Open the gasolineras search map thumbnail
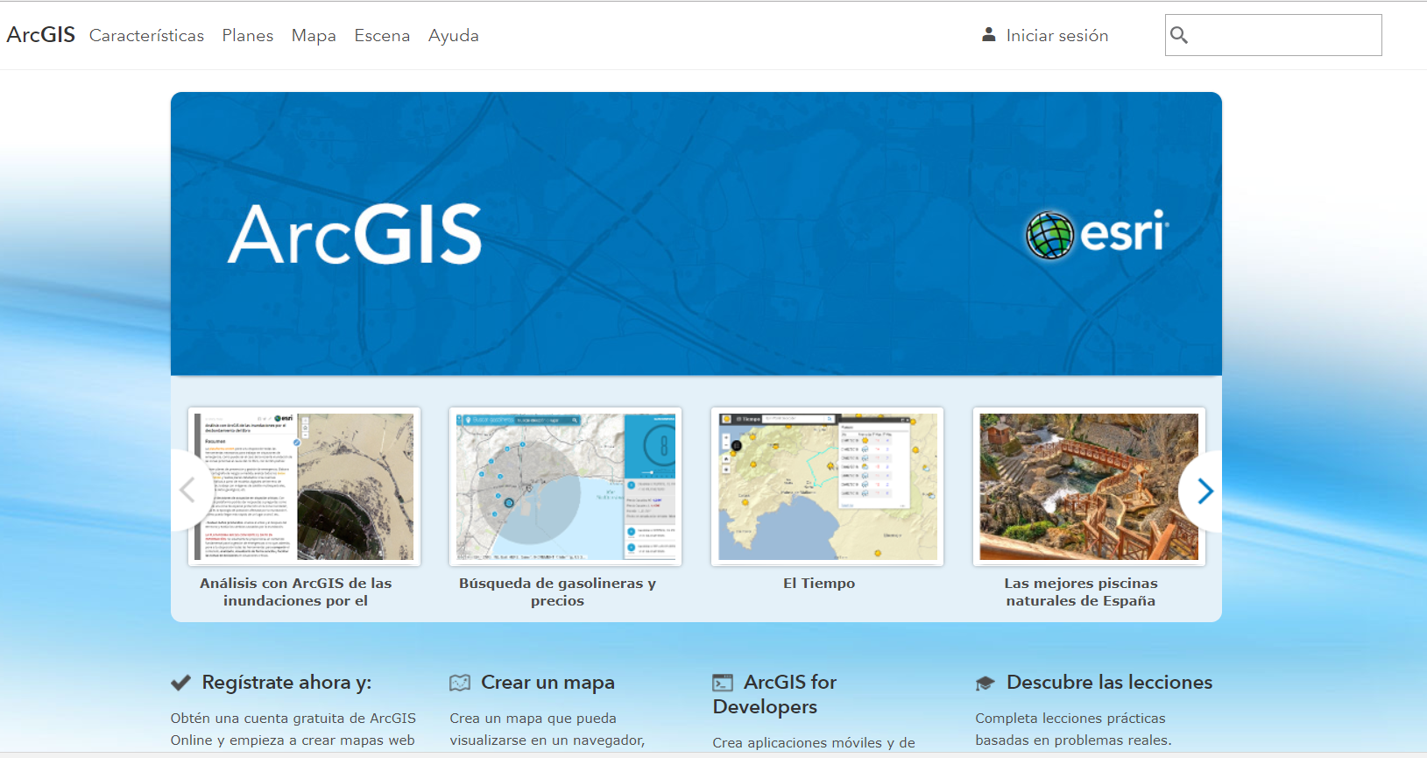1427x758 pixels. pyautogui.click(x=565, y=486)
